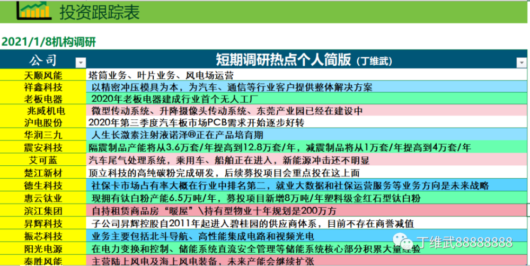The width and height of the screenshot is (530, 266).
Task: Select the 德生科技 company cell
Action: 43,185
